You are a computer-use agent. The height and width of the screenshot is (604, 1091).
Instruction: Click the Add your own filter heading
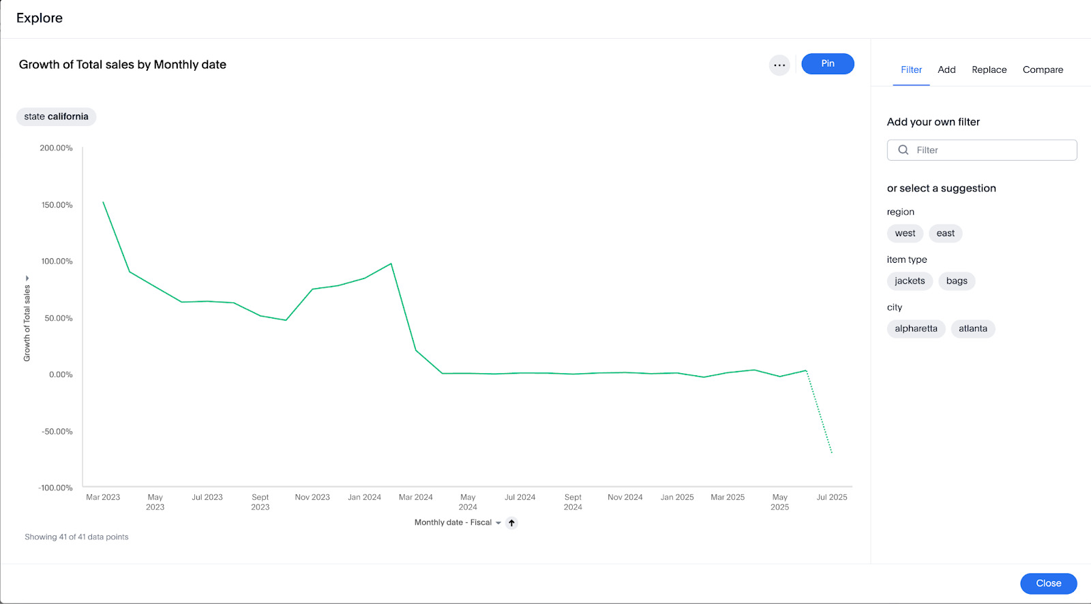click(933, 122)
